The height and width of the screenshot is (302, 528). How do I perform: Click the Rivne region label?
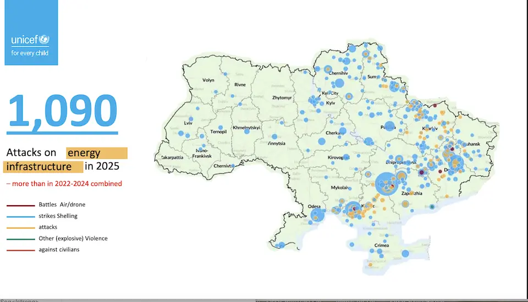[x=240, y=85]
